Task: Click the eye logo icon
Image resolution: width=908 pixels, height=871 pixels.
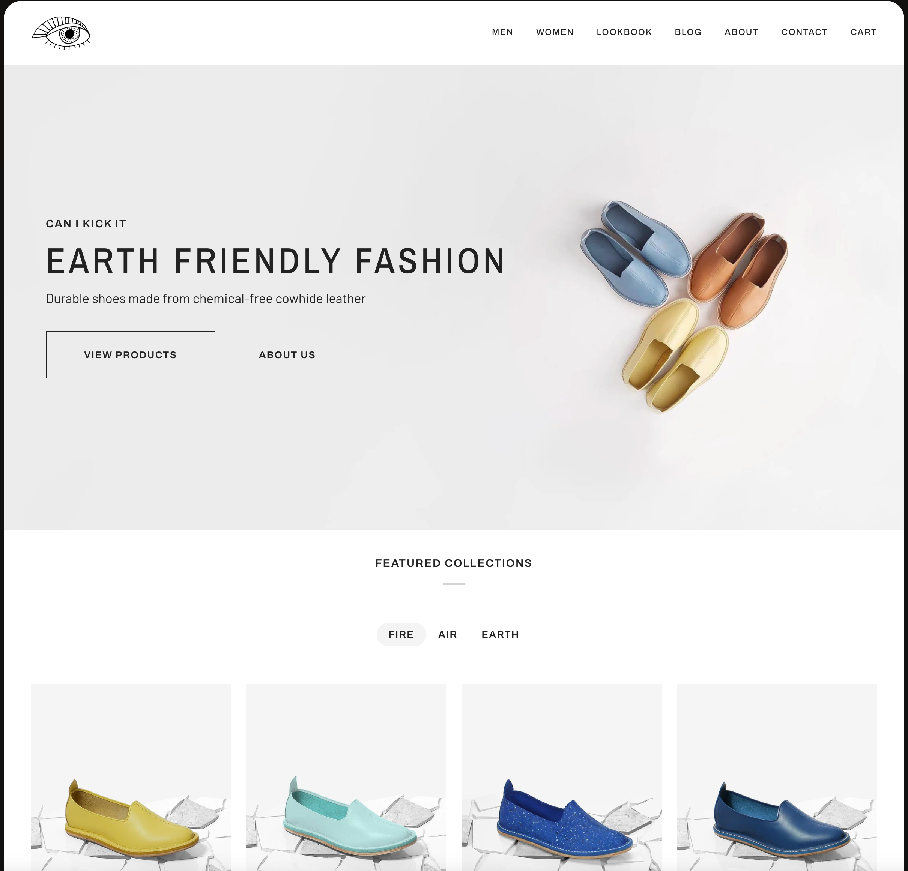Action: (61, 33)
